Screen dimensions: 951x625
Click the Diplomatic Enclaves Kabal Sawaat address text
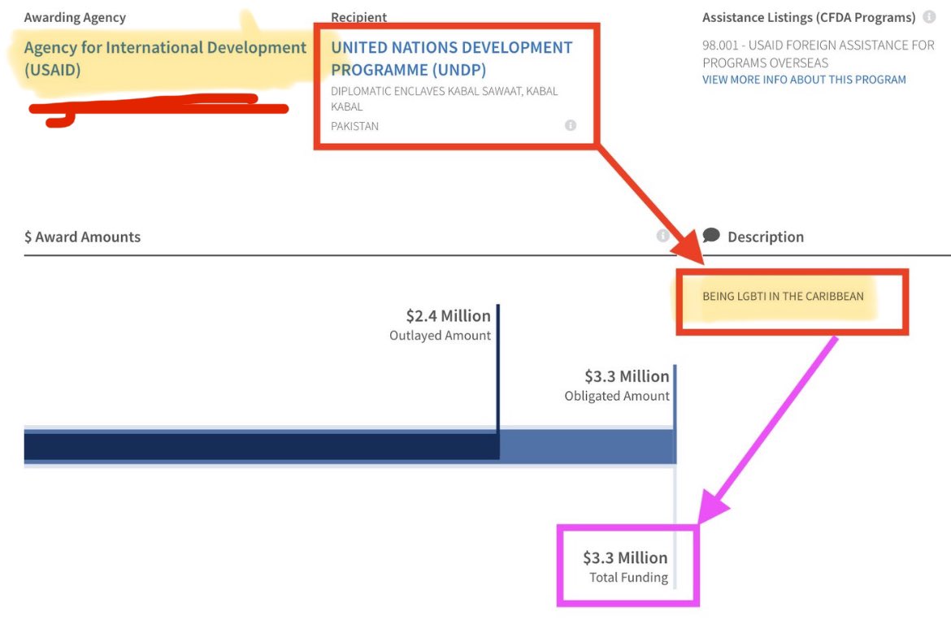coord(444,99)
